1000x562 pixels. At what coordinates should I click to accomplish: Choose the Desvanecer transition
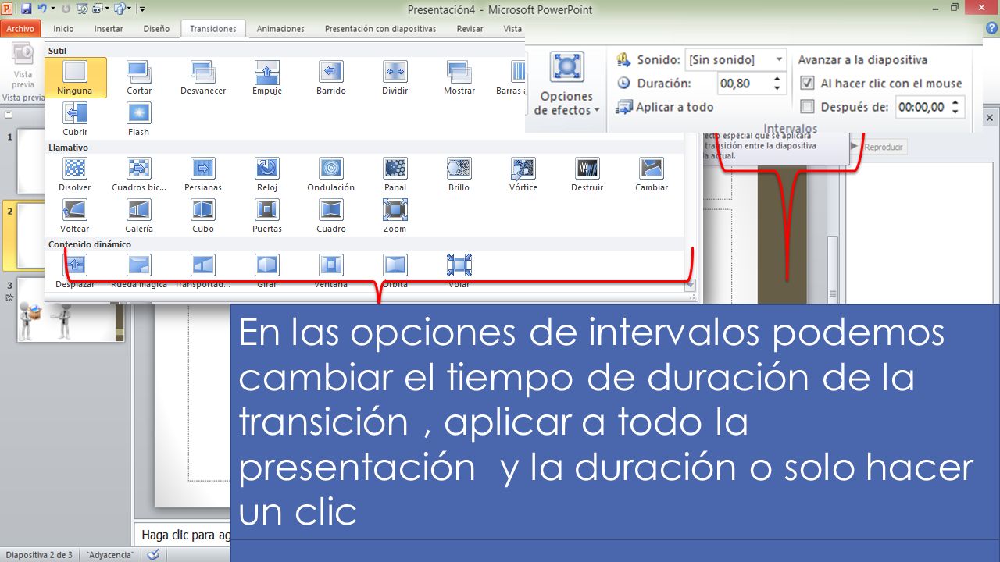pyautogui.click(x=203, y=77)
